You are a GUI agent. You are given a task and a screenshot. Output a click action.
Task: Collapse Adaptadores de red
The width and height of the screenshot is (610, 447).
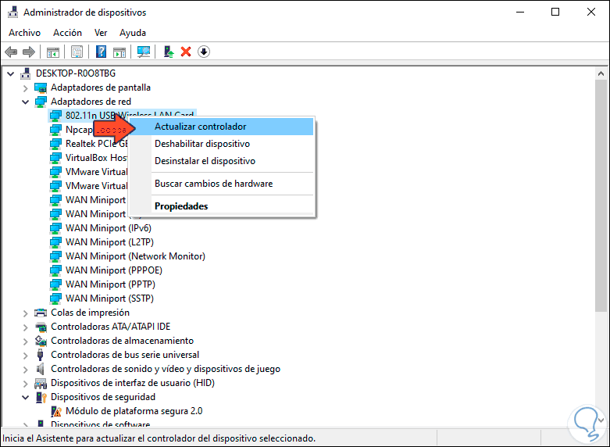click(25, 102)
